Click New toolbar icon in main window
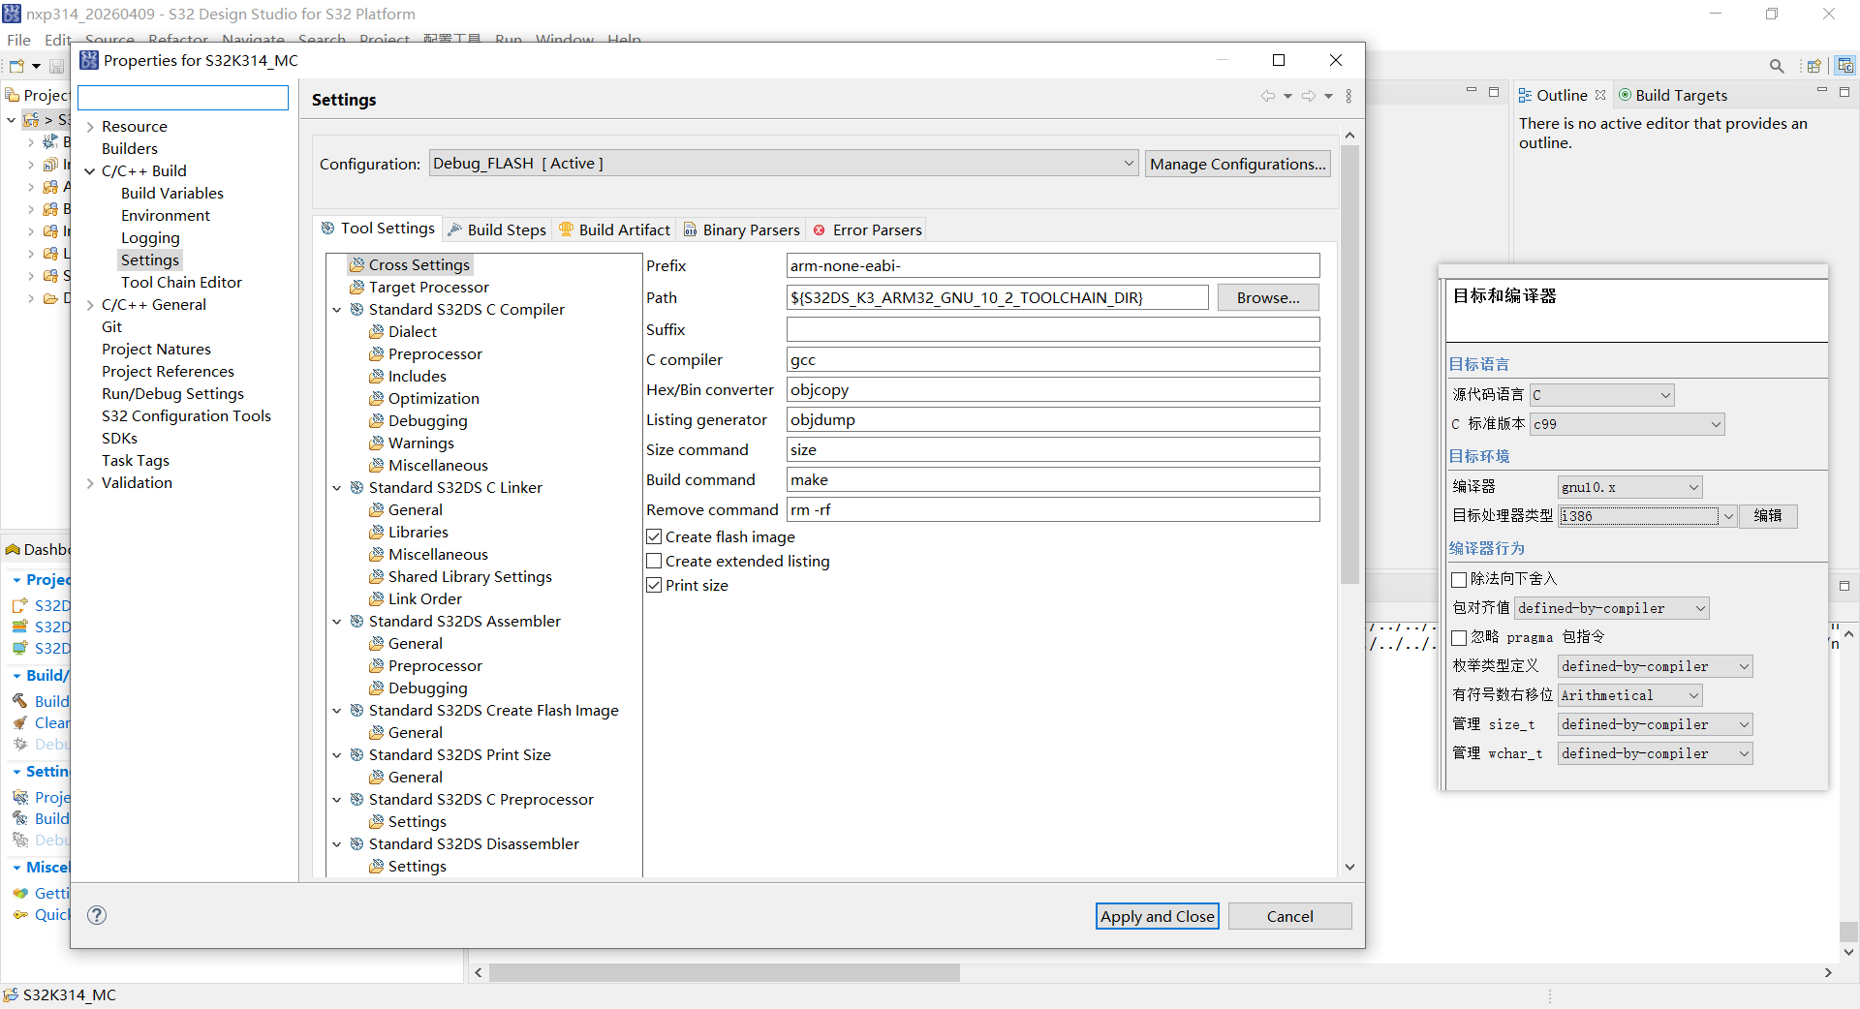The image size is (1860, 1009). click(16, 66)
